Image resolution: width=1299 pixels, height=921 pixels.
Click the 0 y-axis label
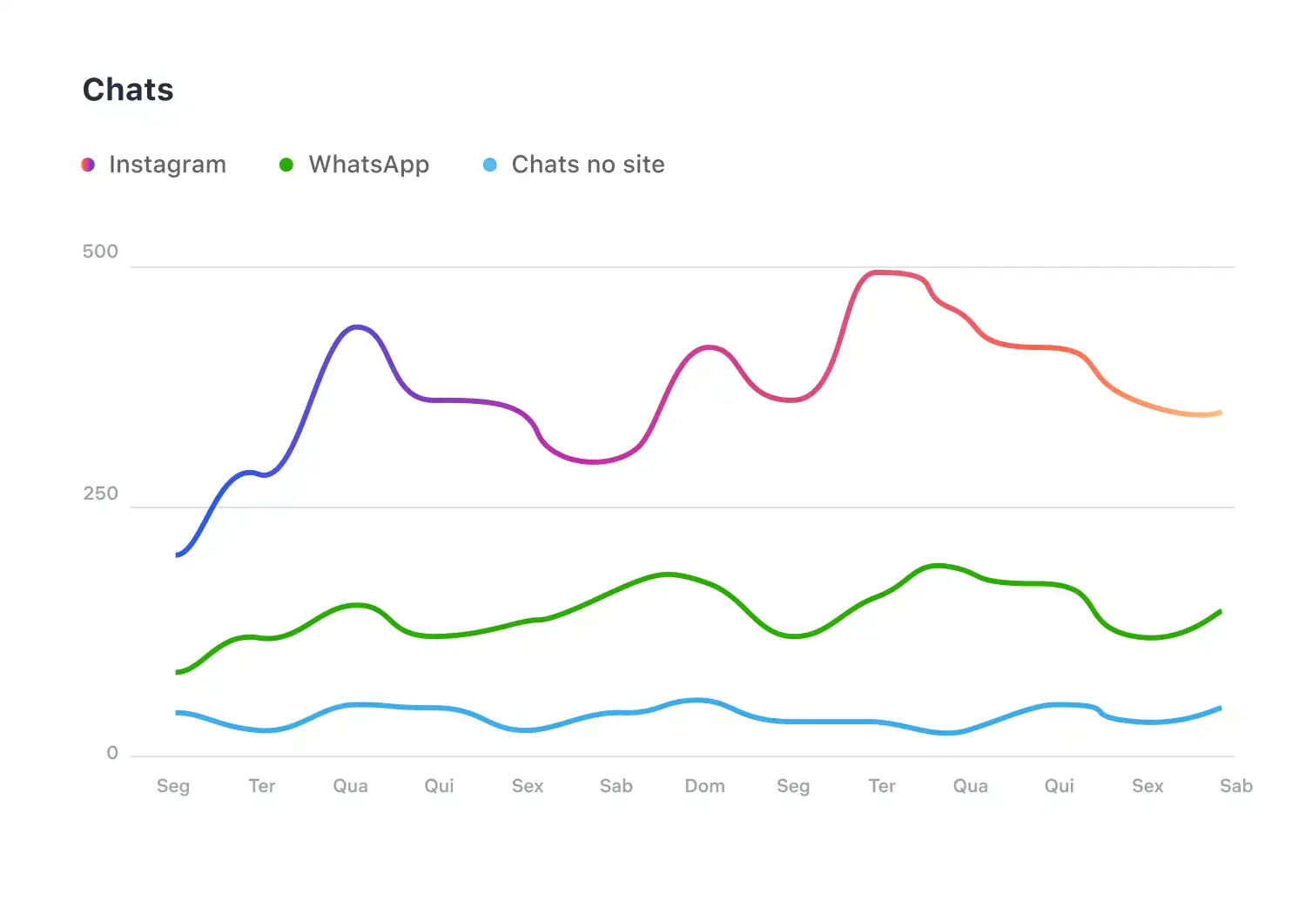[x=112, y=753]
